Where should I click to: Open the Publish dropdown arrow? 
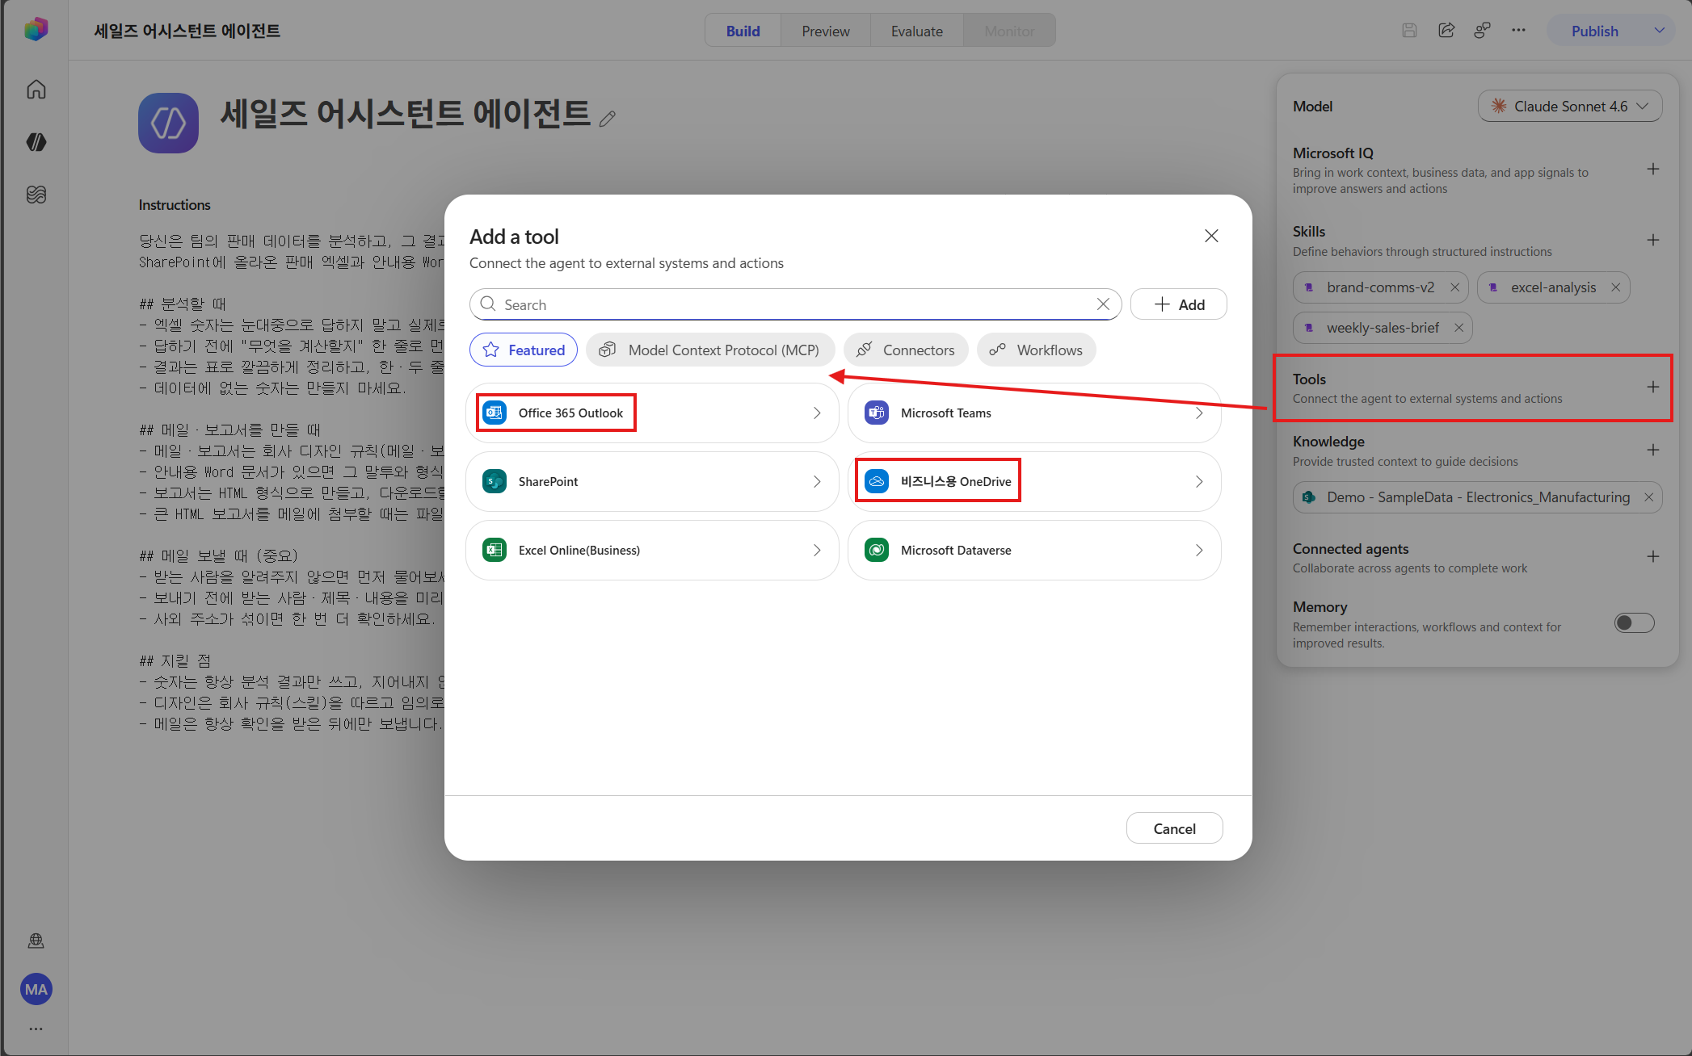1659,31
